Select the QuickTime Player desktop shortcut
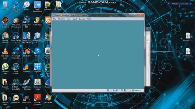Image resolution: width=195 pixels, height=109 pixels. pos(16,7)
